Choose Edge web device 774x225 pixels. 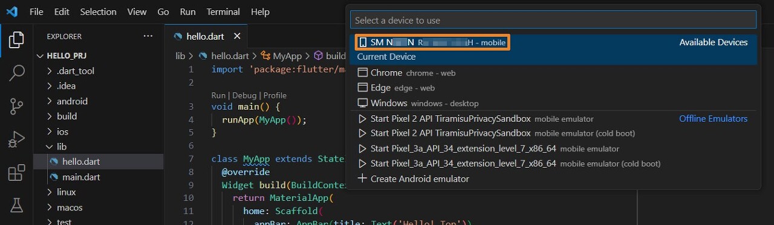pos(553,88)
